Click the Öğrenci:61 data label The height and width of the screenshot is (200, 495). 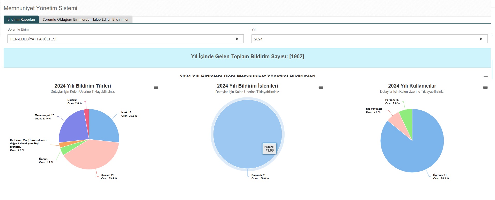pos(440,175)
